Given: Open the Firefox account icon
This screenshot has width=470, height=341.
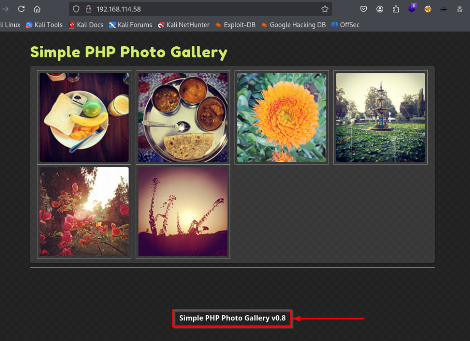Looking at the screenshot, I should pyautogui.click(x=380, y=9).
